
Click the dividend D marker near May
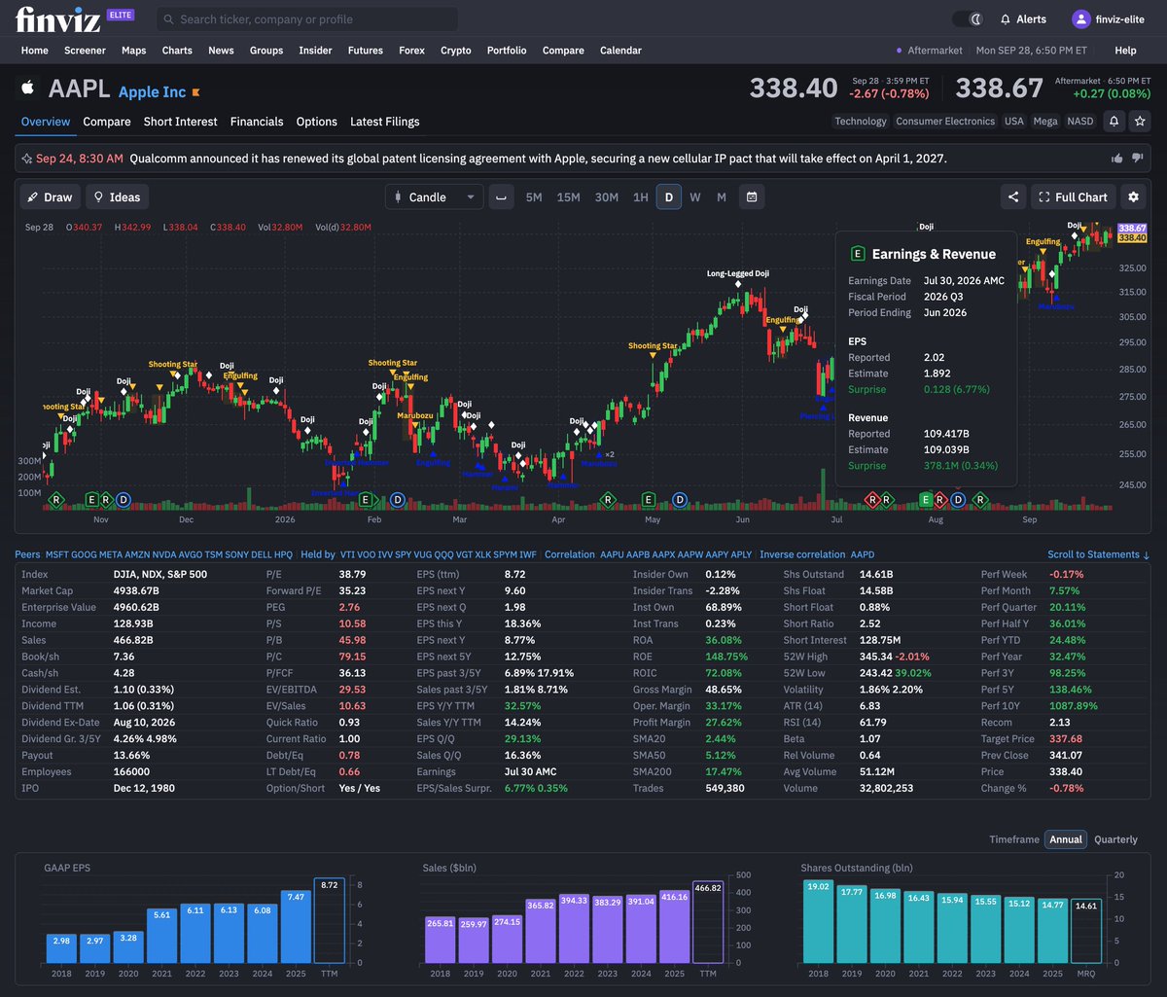coord(680,500)
